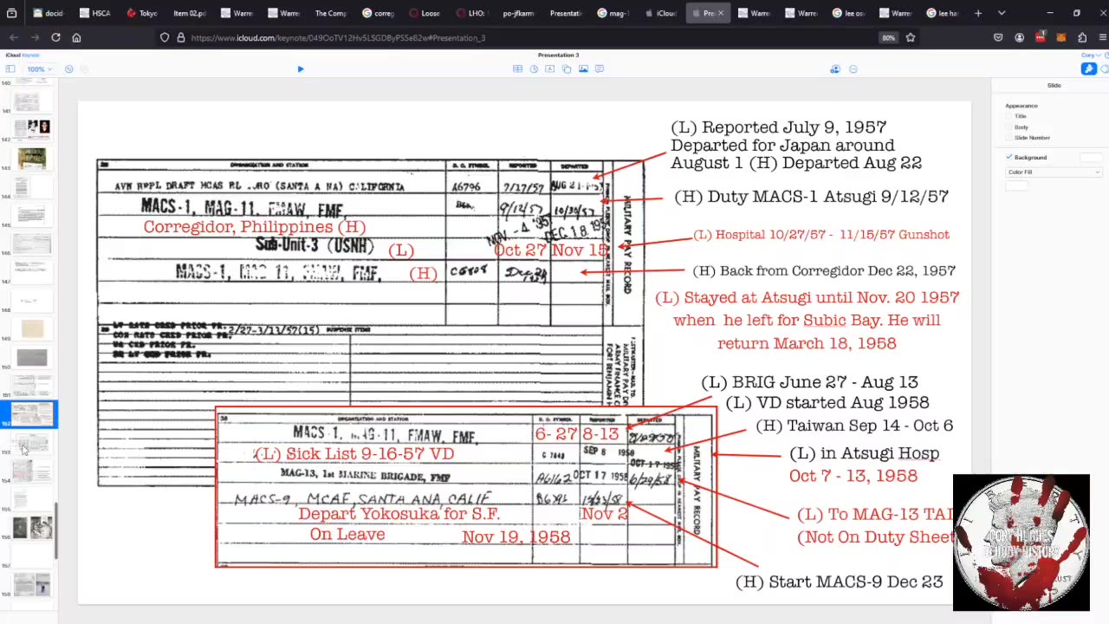Enable the Title appearance checkbox
The image size is (1109, 624).
tap(1010, 116)
